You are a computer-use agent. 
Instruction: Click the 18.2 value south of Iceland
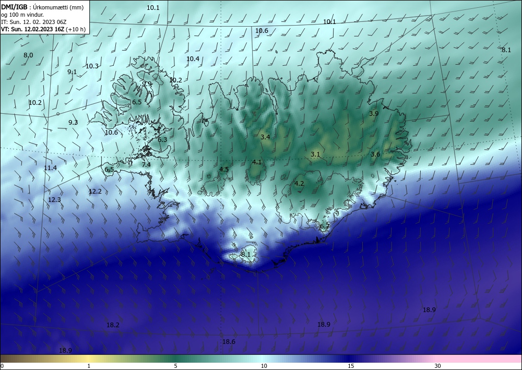click(113, 325)
